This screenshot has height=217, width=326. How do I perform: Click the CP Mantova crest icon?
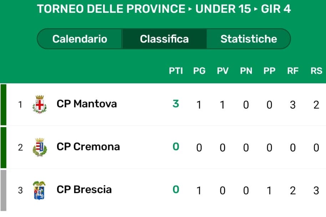tap(39, 104)
